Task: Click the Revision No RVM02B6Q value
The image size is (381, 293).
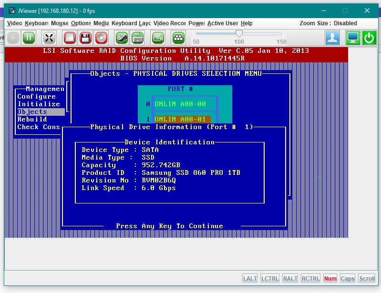Action: tap(159, 181)
